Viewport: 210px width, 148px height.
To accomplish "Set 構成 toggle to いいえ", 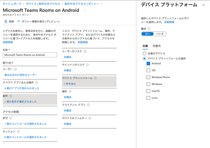I will click(x=160, y=34).
